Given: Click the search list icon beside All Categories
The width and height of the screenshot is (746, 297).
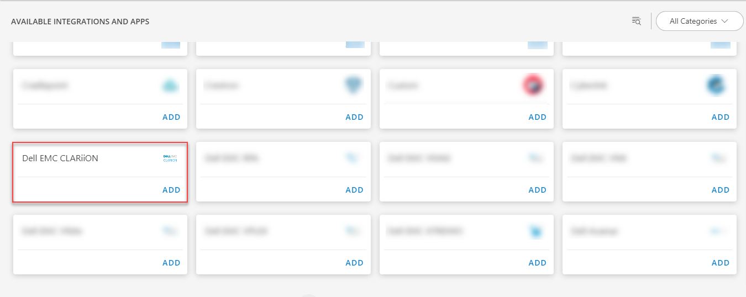Looking at the screenshot, I should [x=637, y=21].
